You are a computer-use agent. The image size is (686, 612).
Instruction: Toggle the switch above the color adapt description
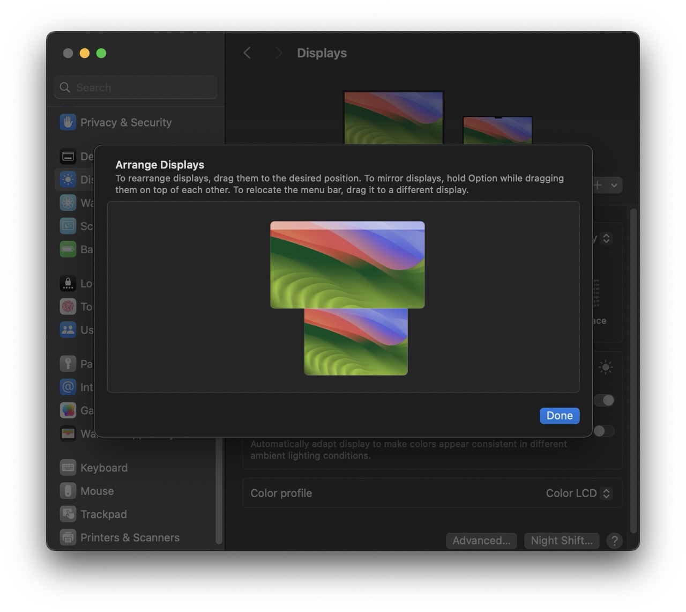coord(603,431)
